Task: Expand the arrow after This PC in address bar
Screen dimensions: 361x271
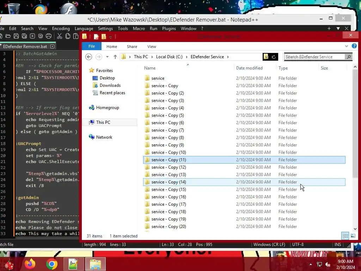Action: click(x=152, y=57)
